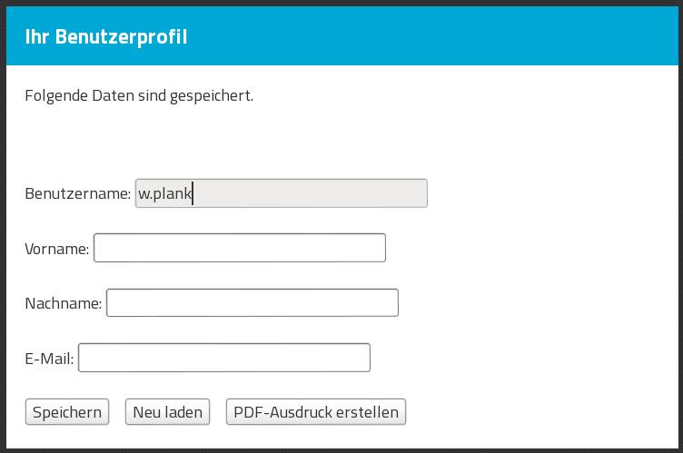Viewport: 683px width, 453px height.
Task: Click the text cursor after w.plank
Action: tap(194, 193)
